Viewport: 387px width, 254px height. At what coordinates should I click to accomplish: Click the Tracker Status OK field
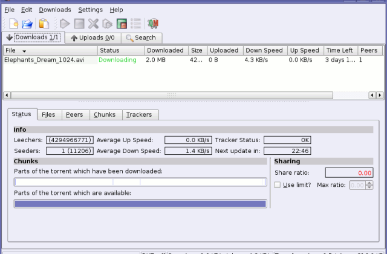coord(287,140)
